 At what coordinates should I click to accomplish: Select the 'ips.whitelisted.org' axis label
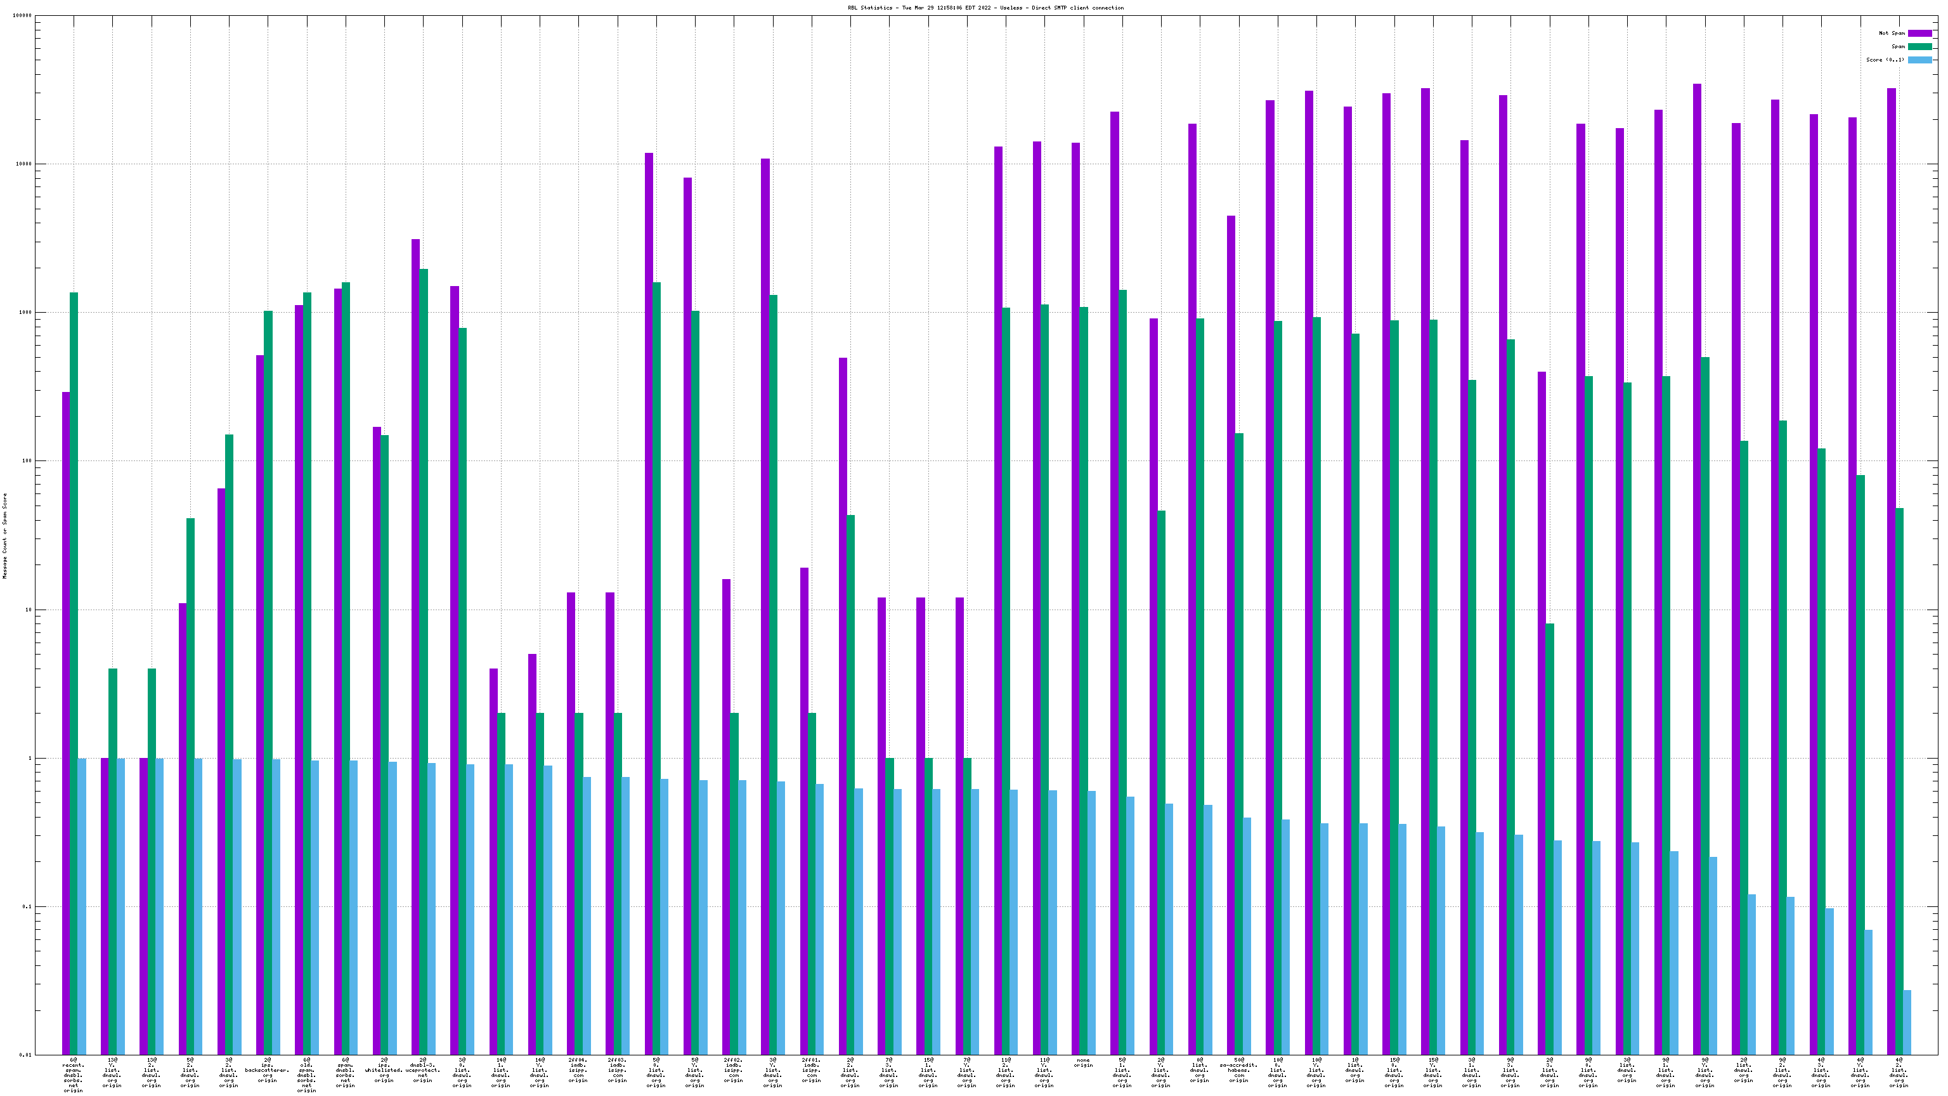[384, 1070]
